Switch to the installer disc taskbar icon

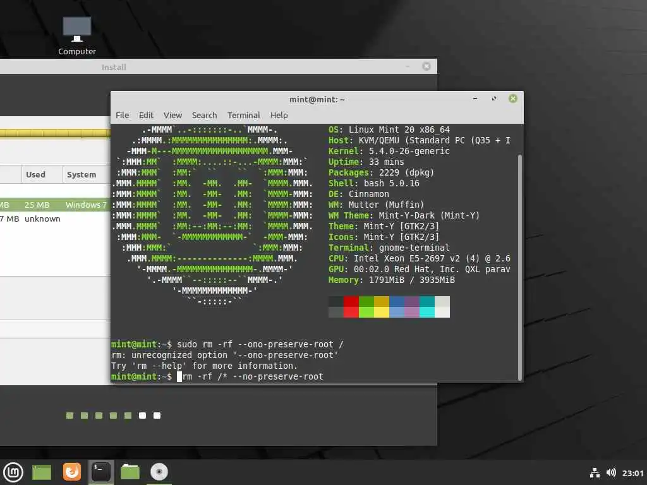click(x=159, y=472)
